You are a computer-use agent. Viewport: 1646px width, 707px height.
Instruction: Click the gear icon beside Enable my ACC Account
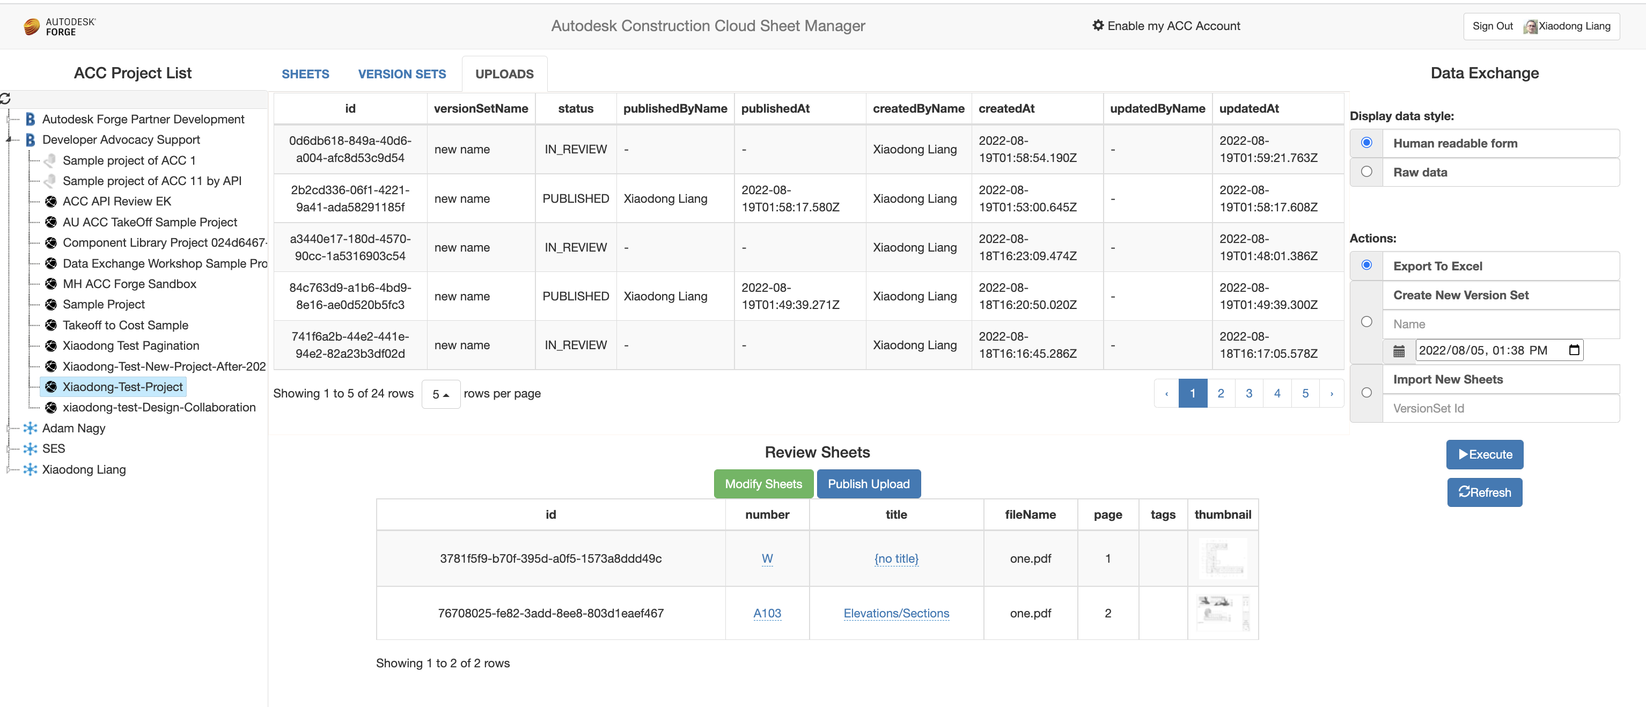(x=1097, y=26)
